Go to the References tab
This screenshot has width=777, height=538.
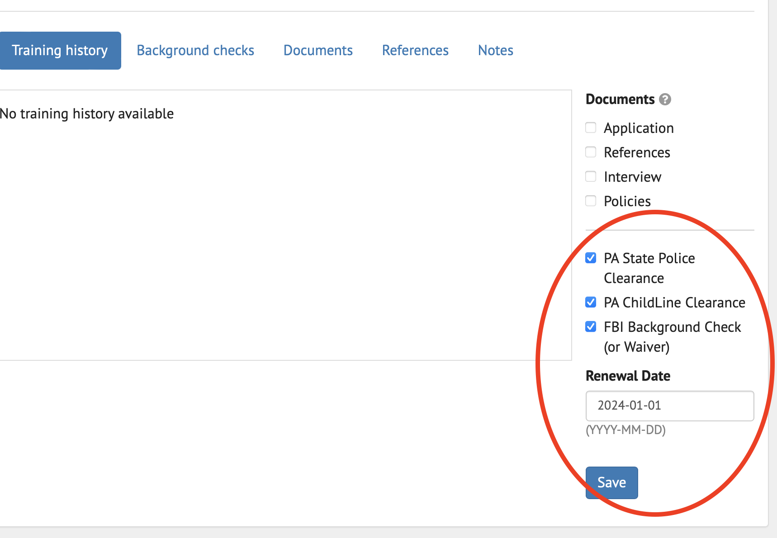415,51
